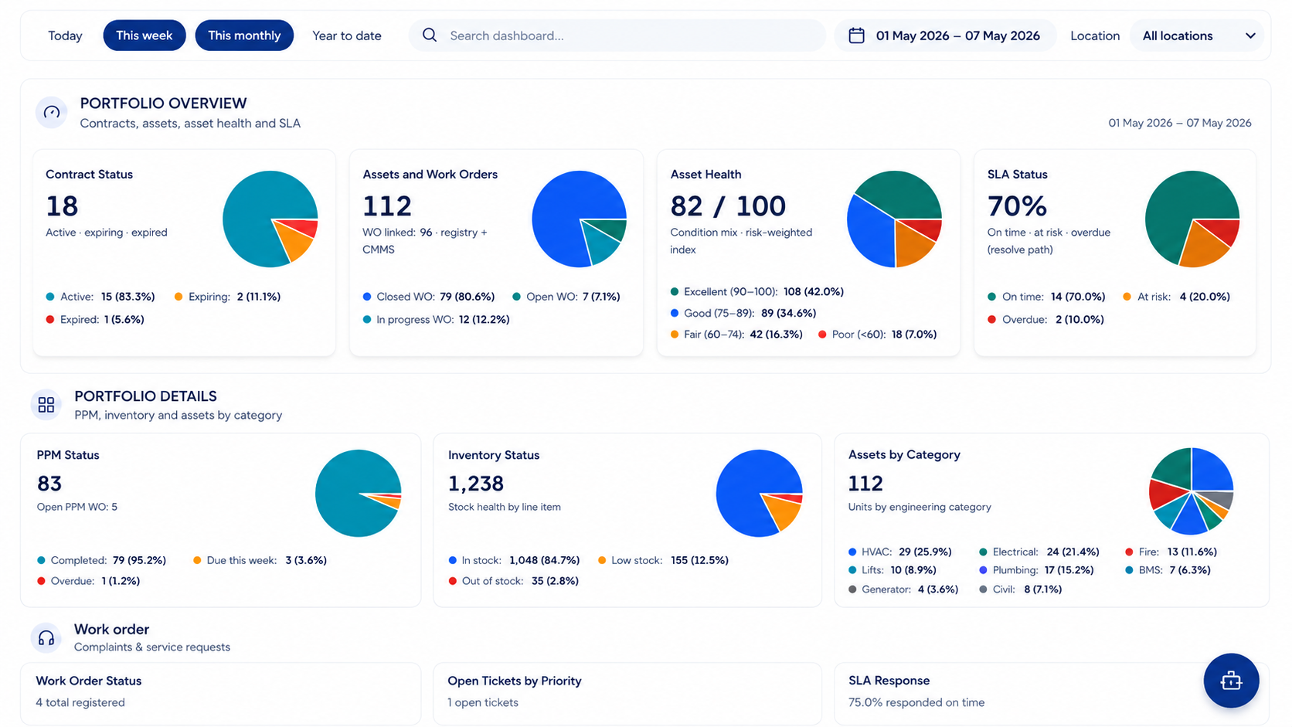Select the Today period filter
The image size is (1292, 727).
pyautogui.click(x=65, y=36)
